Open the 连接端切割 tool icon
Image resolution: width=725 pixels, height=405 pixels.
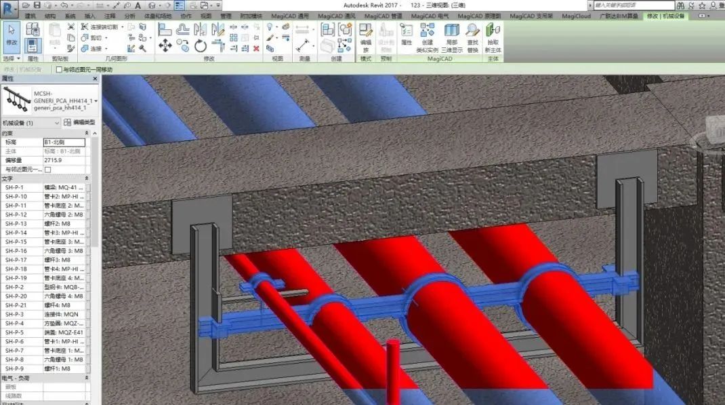click(x=84, y=27)
